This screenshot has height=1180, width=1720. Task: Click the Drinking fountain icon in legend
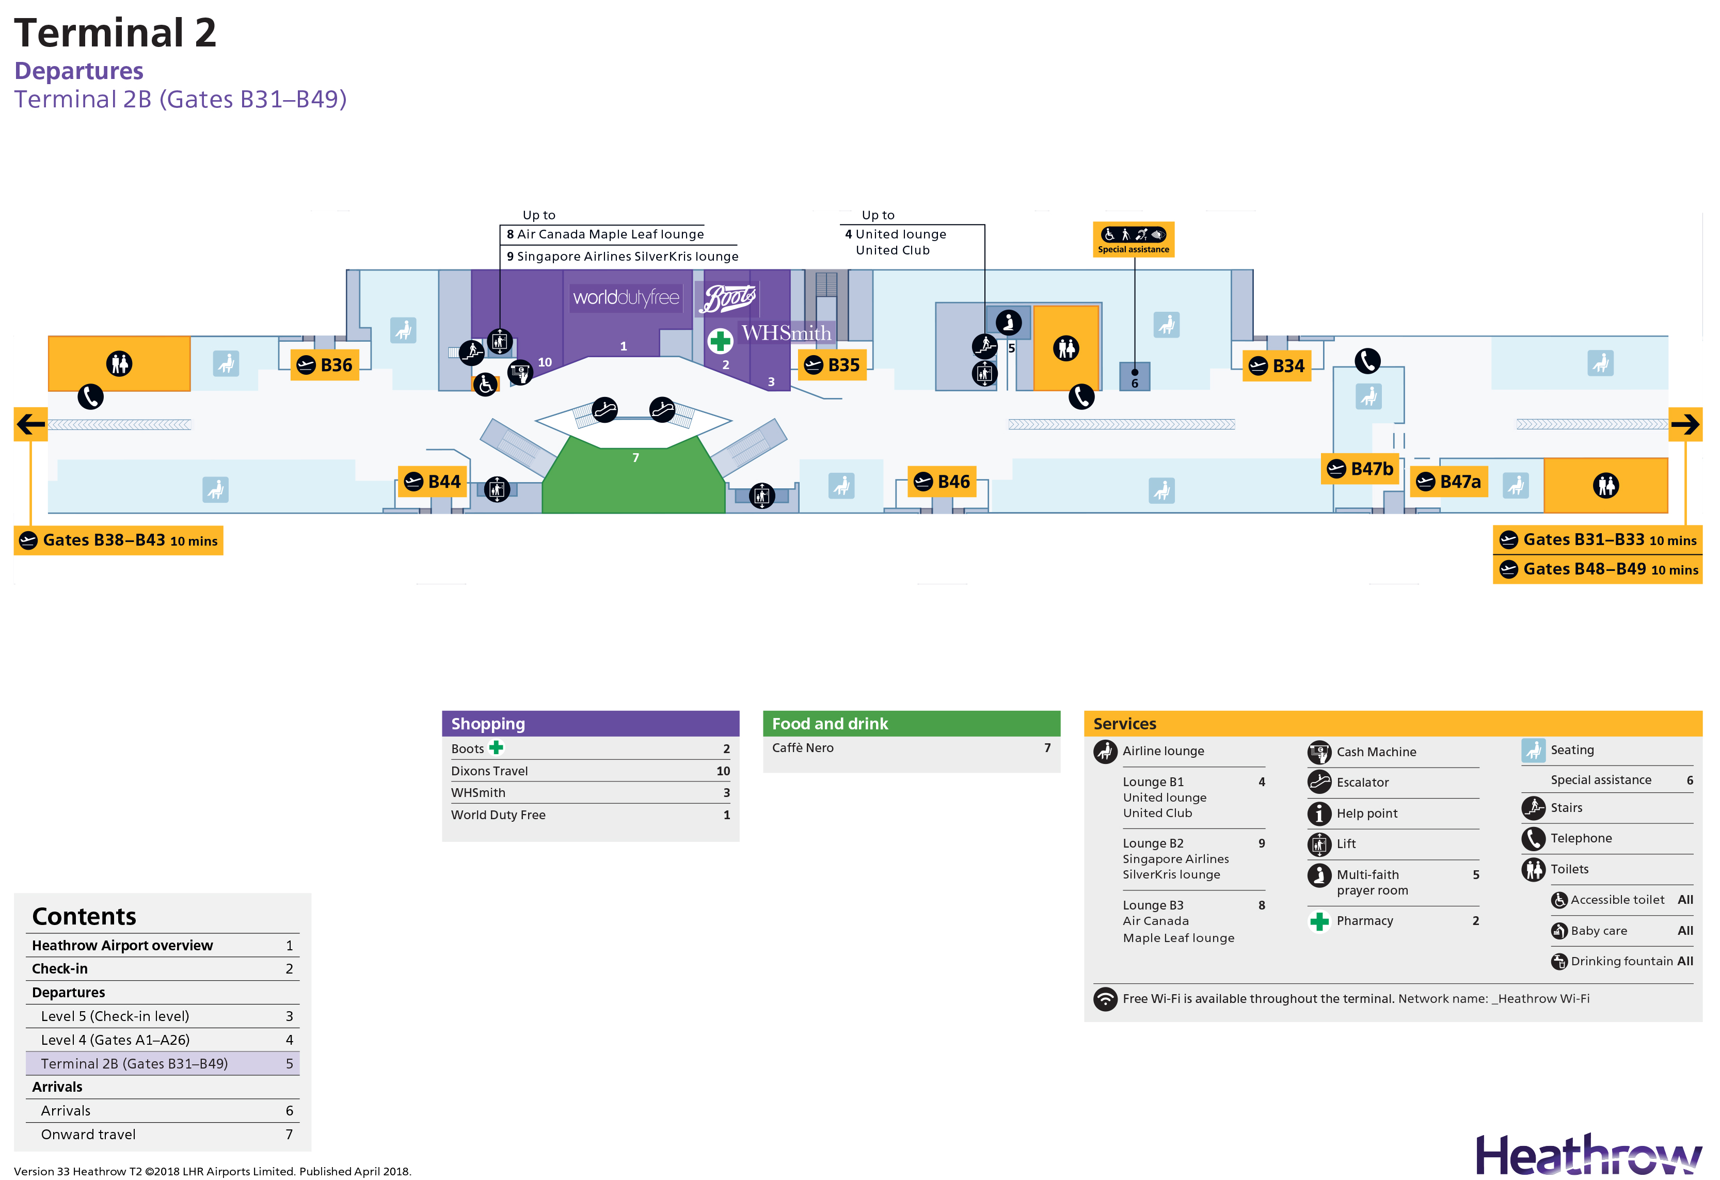click(x=1558, y=962)
